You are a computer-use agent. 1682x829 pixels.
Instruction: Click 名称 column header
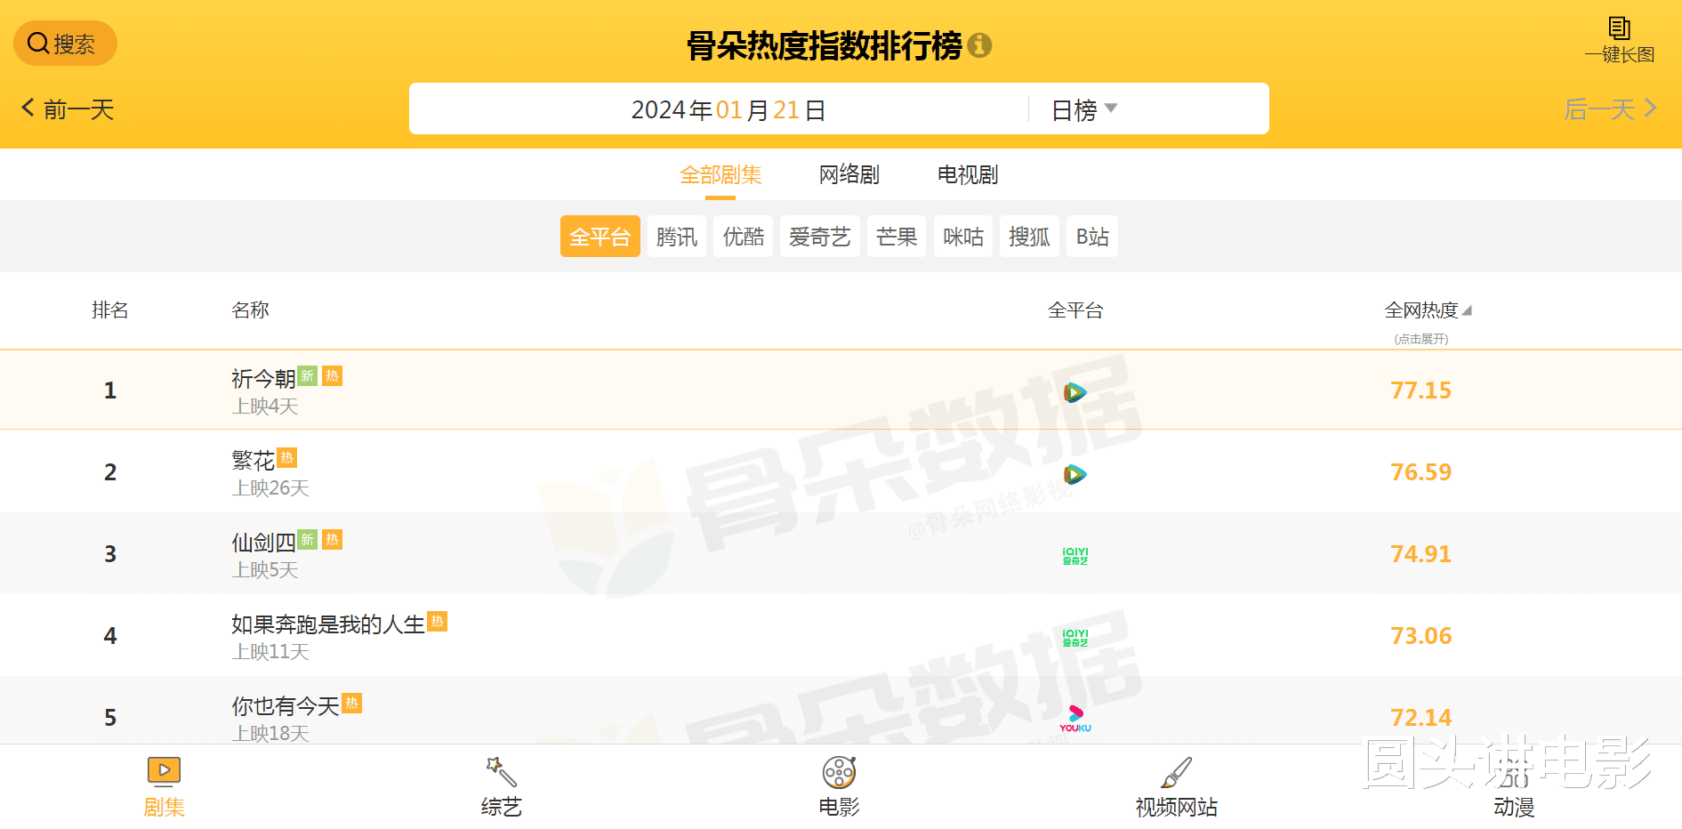250,310
